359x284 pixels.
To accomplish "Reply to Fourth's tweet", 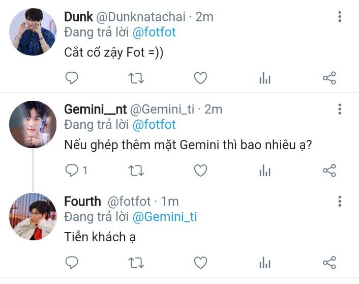I will (72, 263).
